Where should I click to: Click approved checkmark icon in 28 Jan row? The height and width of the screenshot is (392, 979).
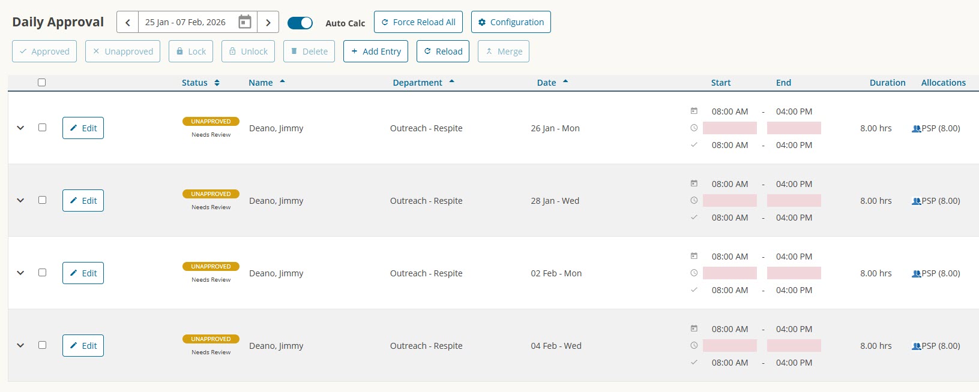point(694,217)
